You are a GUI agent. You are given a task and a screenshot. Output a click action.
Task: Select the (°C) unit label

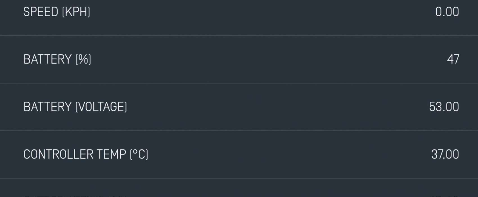coord(139,155)
